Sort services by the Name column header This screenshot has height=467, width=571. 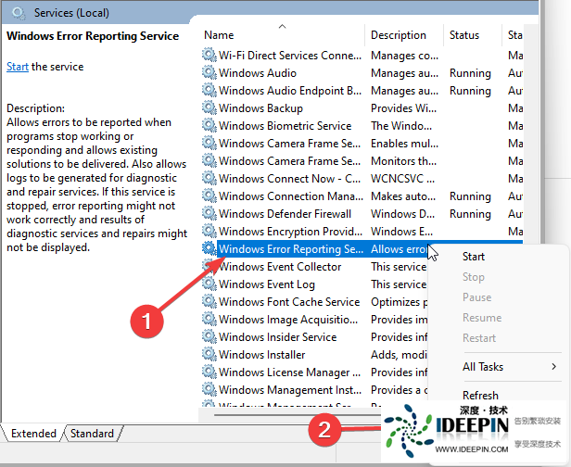219,35
